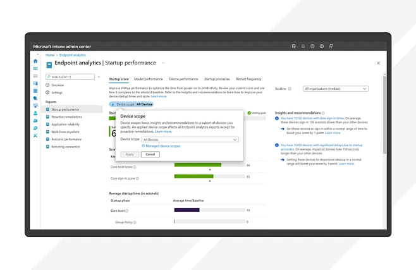Click the Baseline info icon

tap(290, 89)
